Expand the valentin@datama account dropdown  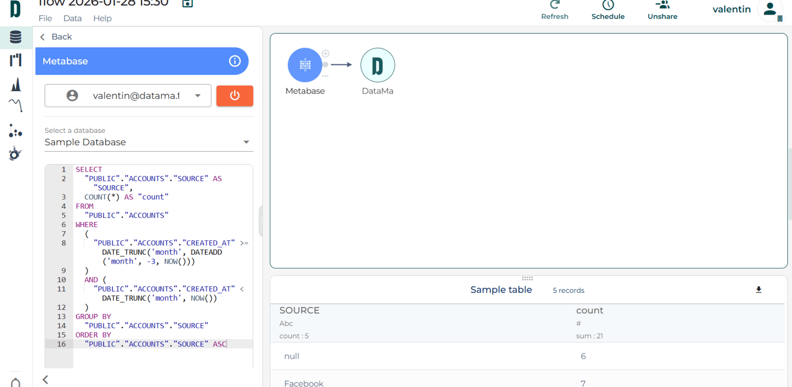pos(198,96)
